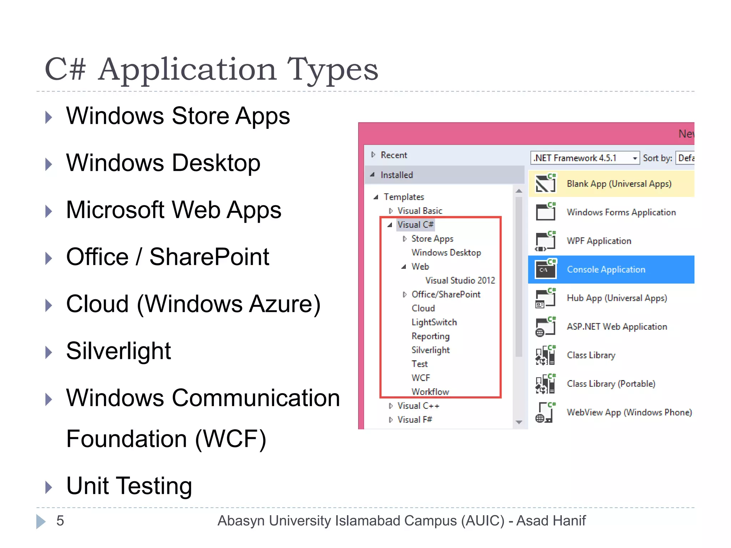Select Windows Desktop in the template tree

[446, 253]
